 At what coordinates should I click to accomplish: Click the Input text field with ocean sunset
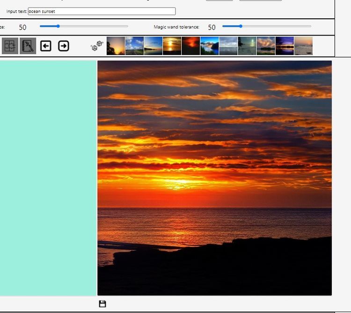pos(102,11)
